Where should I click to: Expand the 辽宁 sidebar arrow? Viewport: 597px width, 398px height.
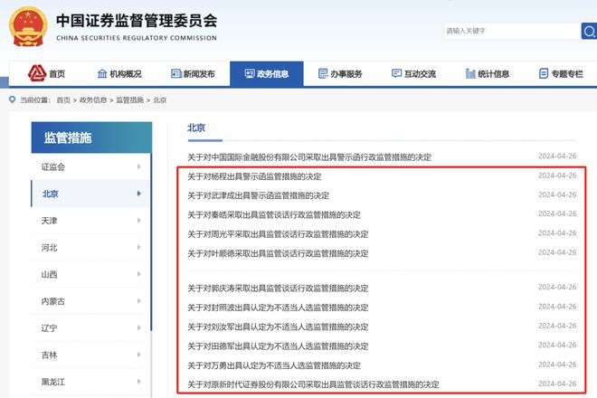coord(139,327)
